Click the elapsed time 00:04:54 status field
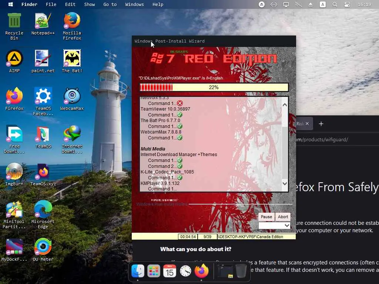379x284 pixels. tap(188, 237)
